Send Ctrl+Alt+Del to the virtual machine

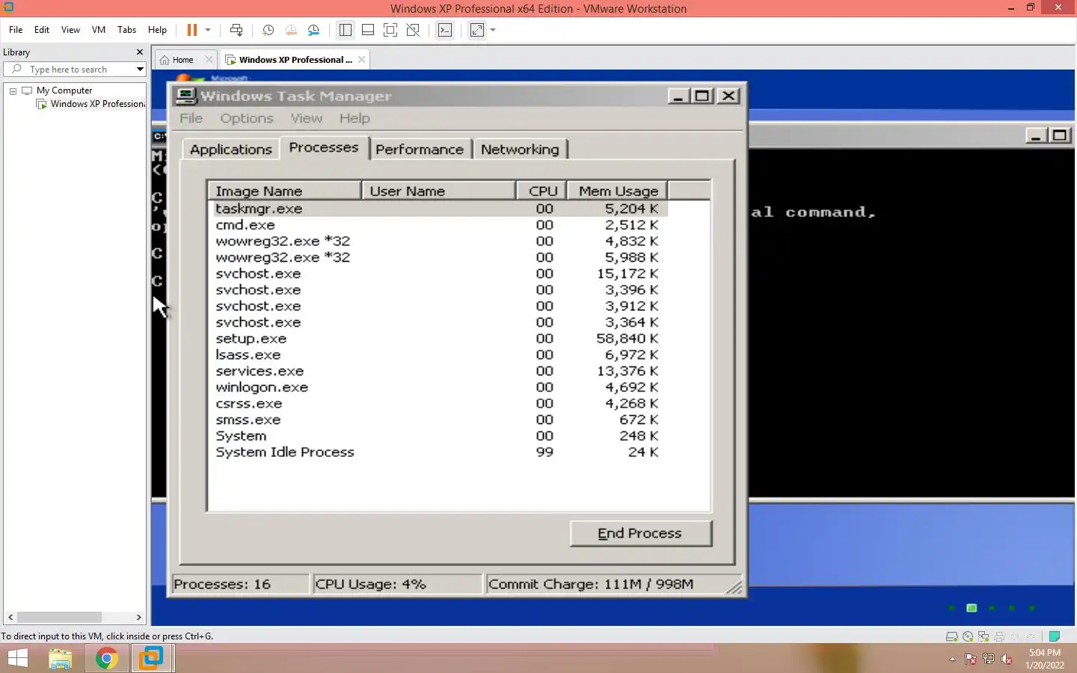236,30
